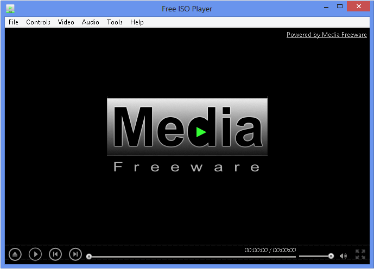Open the File menu
The image size is (374, 269).
pyautogui.click(x=14, y=22)
